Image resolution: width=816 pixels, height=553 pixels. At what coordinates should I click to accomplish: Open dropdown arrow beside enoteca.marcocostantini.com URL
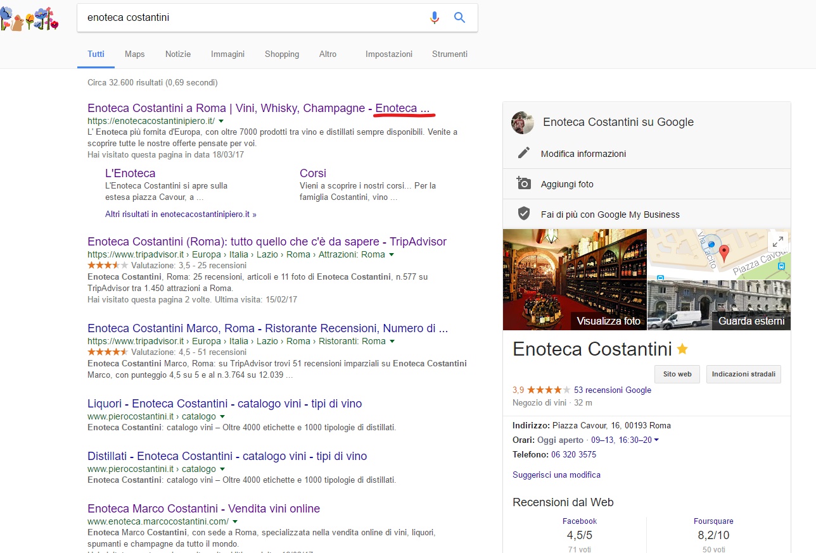234,522
